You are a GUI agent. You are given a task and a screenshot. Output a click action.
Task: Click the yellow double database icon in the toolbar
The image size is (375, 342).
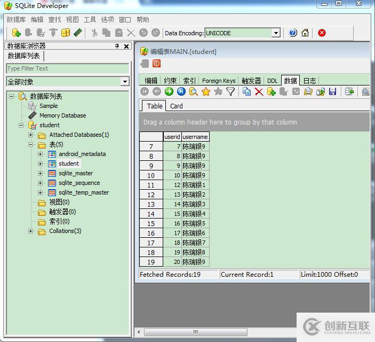(x=66, y=33)
